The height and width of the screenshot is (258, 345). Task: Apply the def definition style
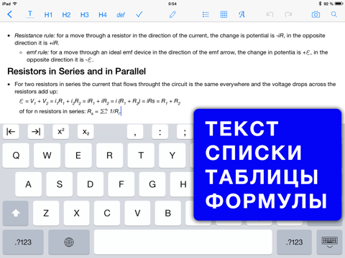tap(121, 15)
